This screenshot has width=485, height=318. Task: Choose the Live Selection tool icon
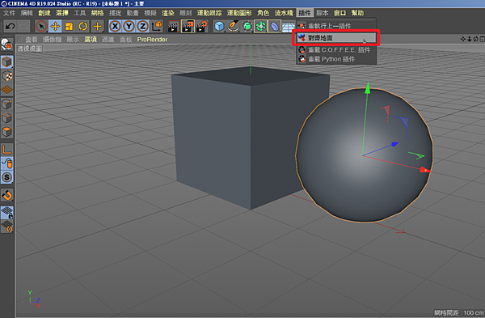click(41, 27)
